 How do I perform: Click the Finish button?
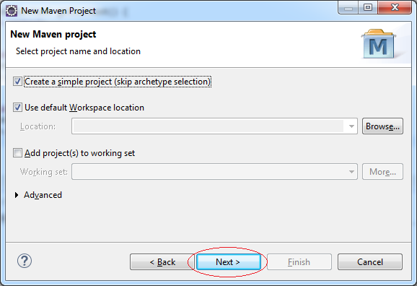(x=299, y=262)
